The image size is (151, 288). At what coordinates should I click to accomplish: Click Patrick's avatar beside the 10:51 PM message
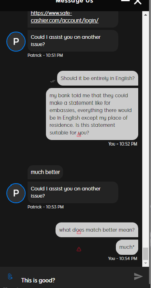click(x=16, y=42)
